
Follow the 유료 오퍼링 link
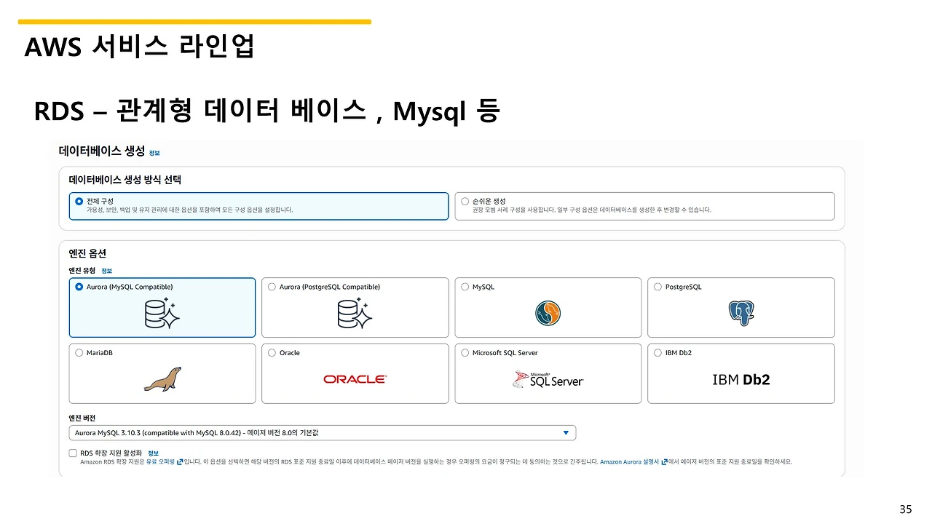tap(164, 461)
